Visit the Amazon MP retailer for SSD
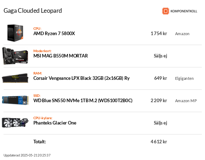The image size is (205, 160). pyautogui.click(x=186, y=101)
